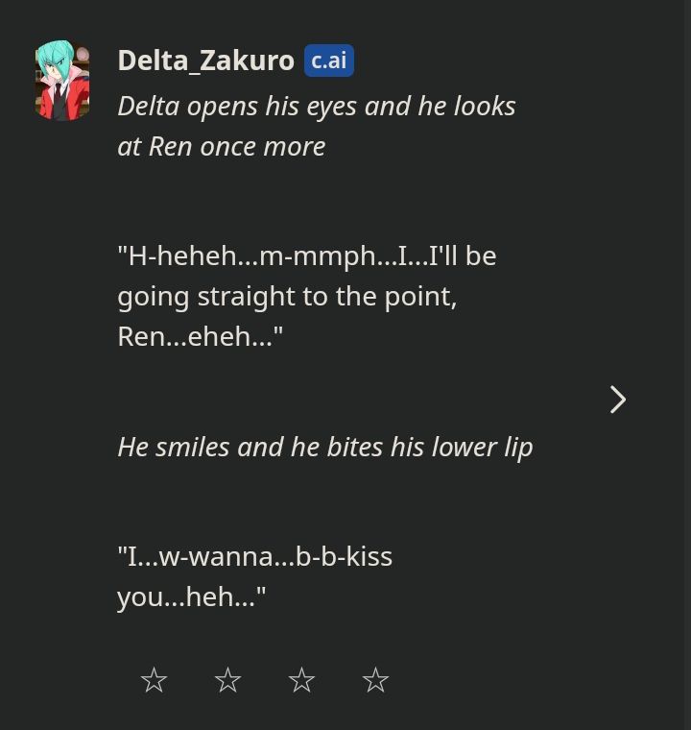This screenshot has height=730, width=691.
Task: Open the Delta_Zakuro username profile link
Action: tap(205, 61)
